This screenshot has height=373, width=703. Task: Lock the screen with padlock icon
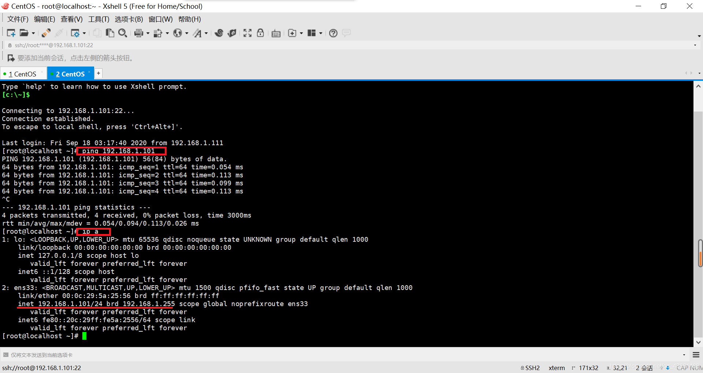[260, 33]
